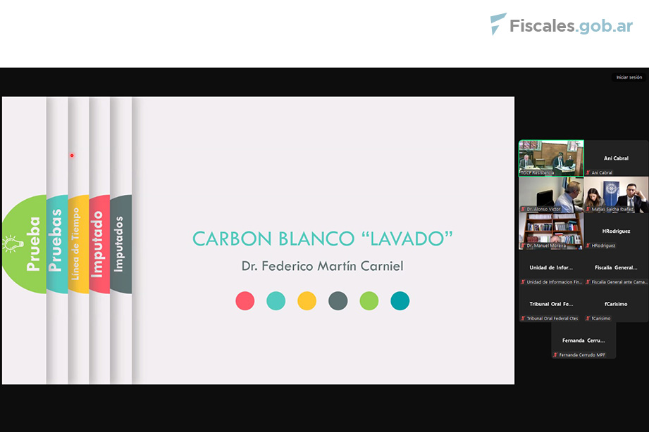Select the red Imputado tab
Screen dimensions: 649x432
coord(99,244)
